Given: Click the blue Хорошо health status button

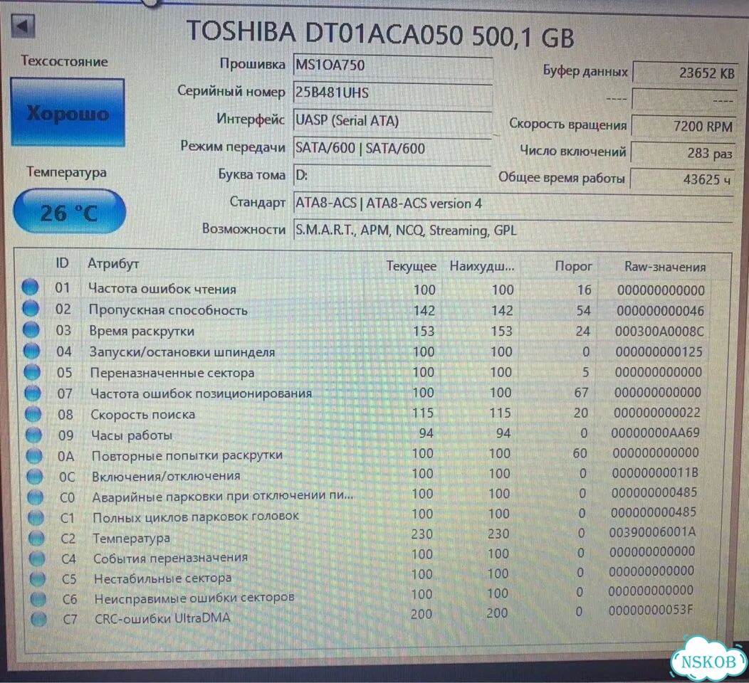Looking at the screenshot, I should tap(68, 112).
